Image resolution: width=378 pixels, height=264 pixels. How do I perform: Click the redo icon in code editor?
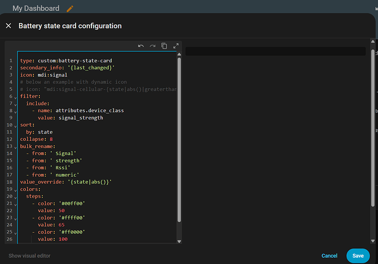(153, 47)
